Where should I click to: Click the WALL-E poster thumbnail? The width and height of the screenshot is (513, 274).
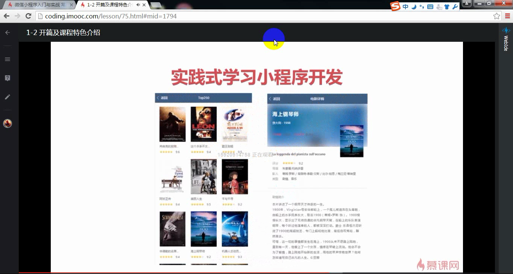point(235,229)
